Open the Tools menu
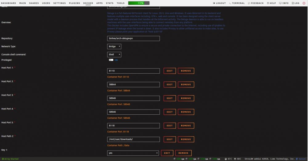Screen dimensions: 308x161 121,3
